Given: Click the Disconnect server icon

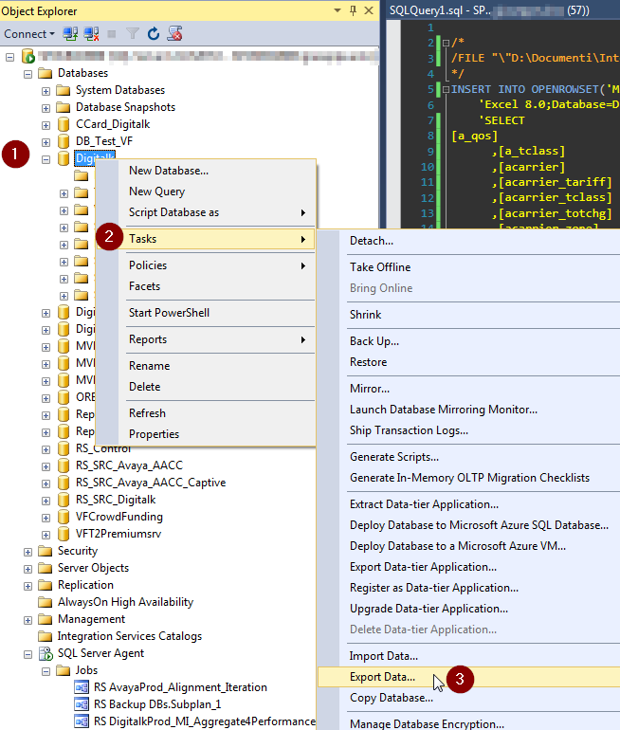Looking at the screenshot, I should 91,33.
